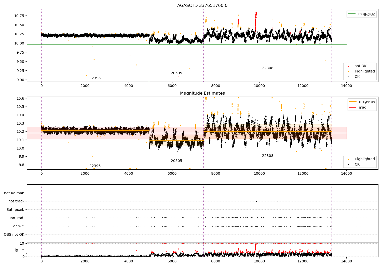Viewport: 382px width, 267px height.
Task: Click the 10.75 tick label on top plot
Action: pos(19,16)
